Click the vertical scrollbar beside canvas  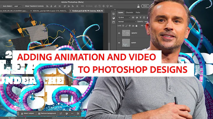pyautogui.click(x=109, y=47)
